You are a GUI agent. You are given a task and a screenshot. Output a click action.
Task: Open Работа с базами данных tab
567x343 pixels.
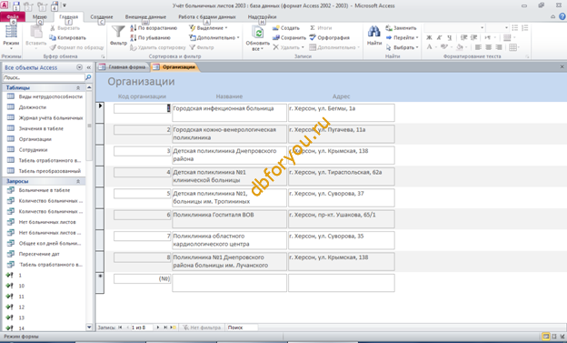coord(207,16)
